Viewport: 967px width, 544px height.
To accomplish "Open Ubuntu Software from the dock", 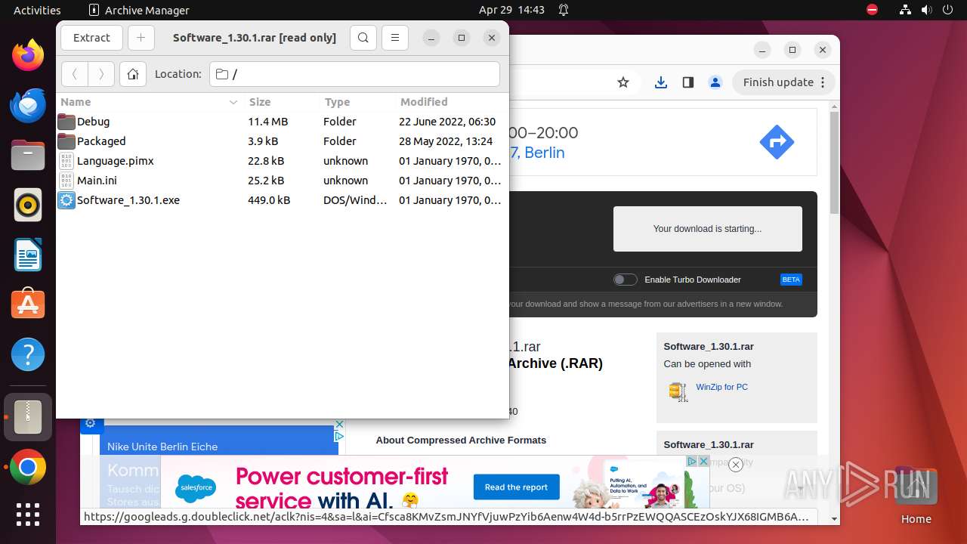I will (x=28, y=304).
